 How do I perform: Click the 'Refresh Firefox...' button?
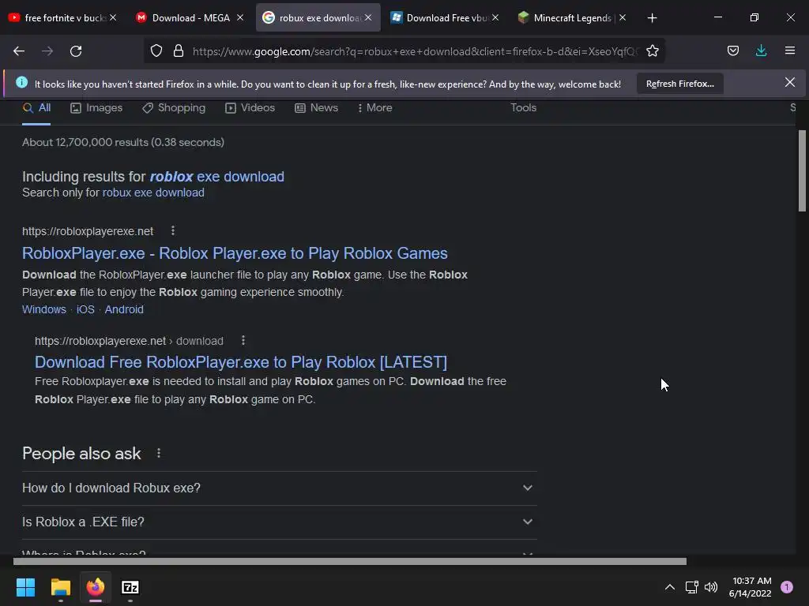point(680,84)
